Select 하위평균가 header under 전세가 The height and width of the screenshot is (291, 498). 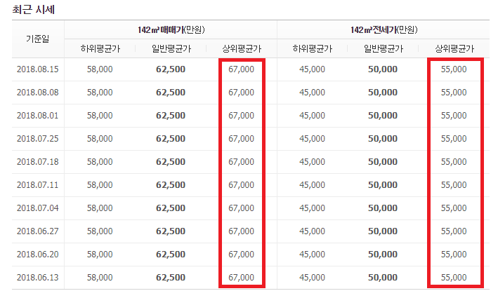click(313, 49)
